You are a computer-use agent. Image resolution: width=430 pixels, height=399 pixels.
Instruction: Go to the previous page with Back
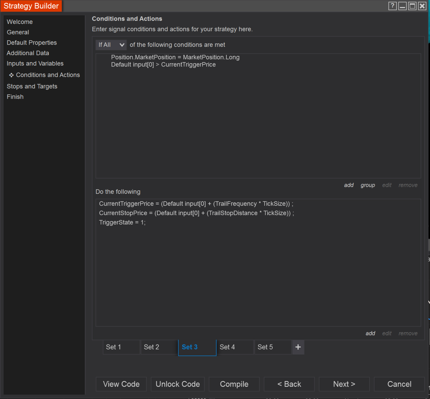pos(289,384)
